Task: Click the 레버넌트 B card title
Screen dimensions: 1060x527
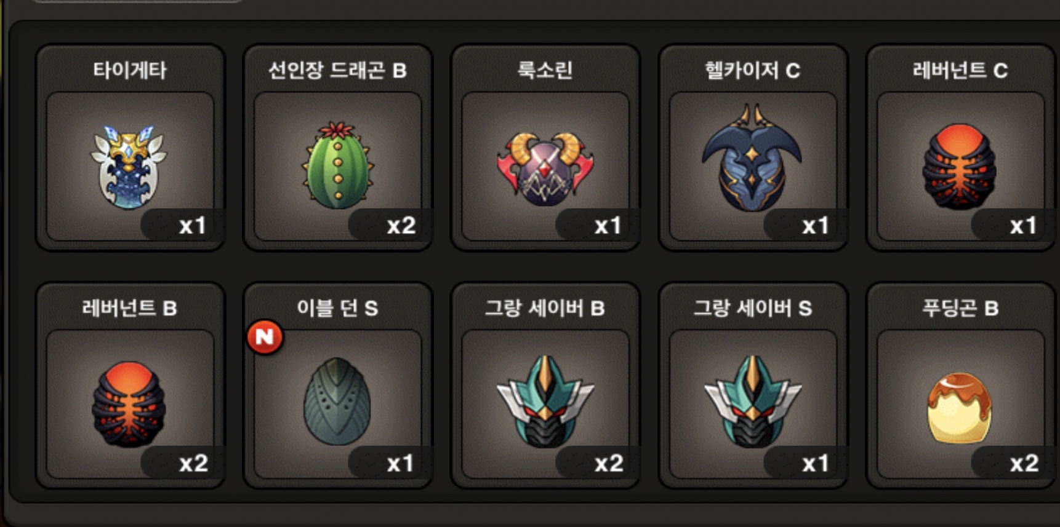Action: pos(130,307)
